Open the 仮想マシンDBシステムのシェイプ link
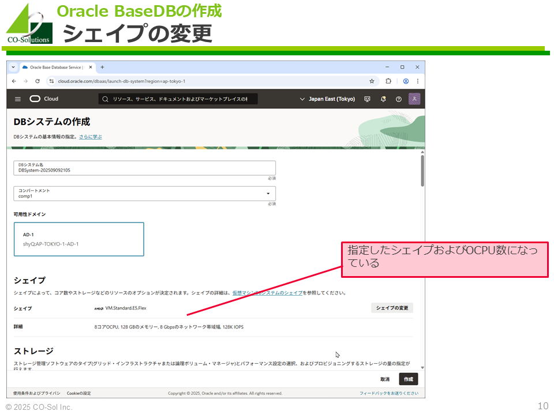Viewport: 554px width, 415px height. coord(267,293)
